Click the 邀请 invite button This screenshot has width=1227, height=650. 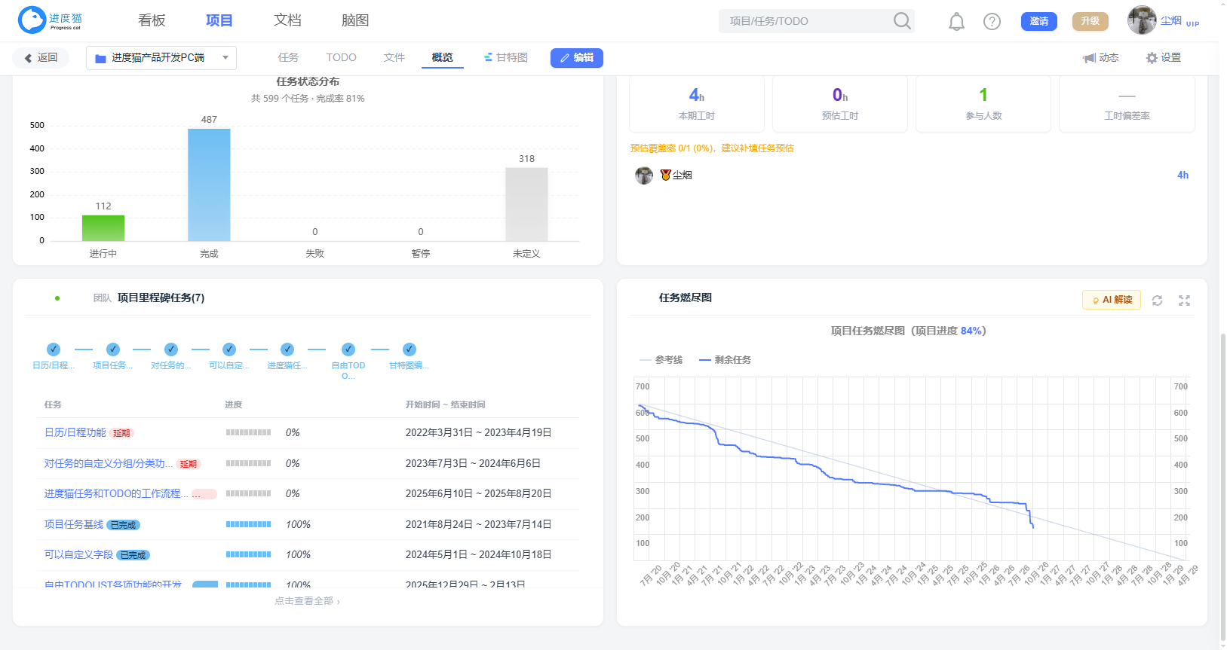(1039, 21)
